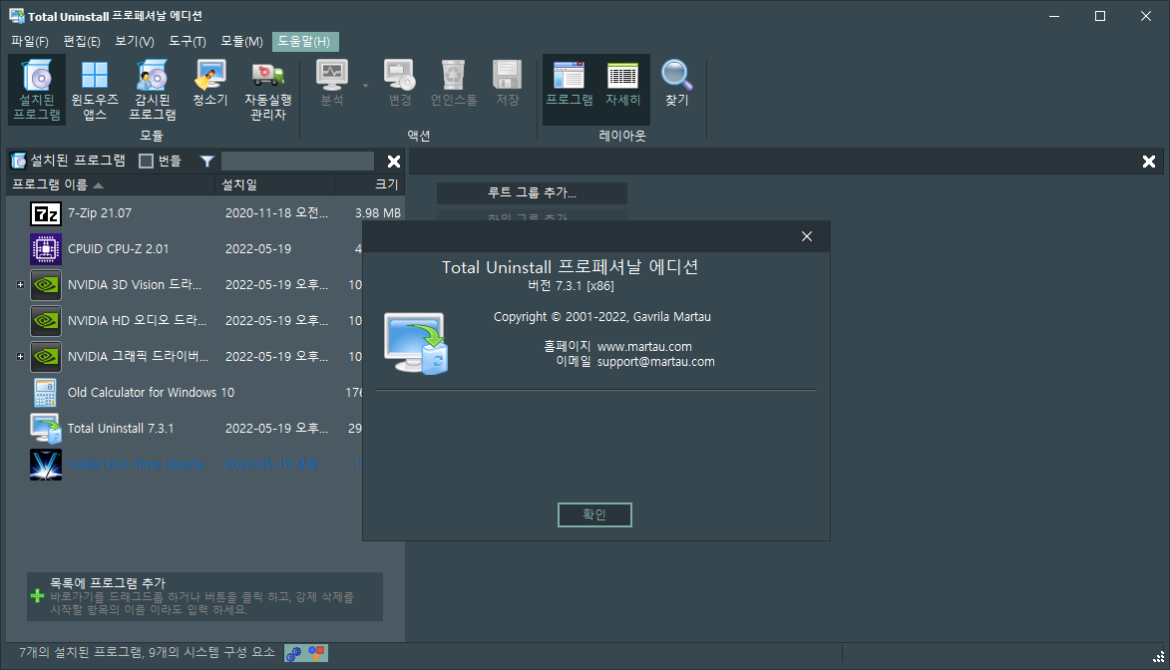Expand the NVIDIA 3D Vision entry
Viewport: 1170px width, 670px height.
[x=20, y=285]
